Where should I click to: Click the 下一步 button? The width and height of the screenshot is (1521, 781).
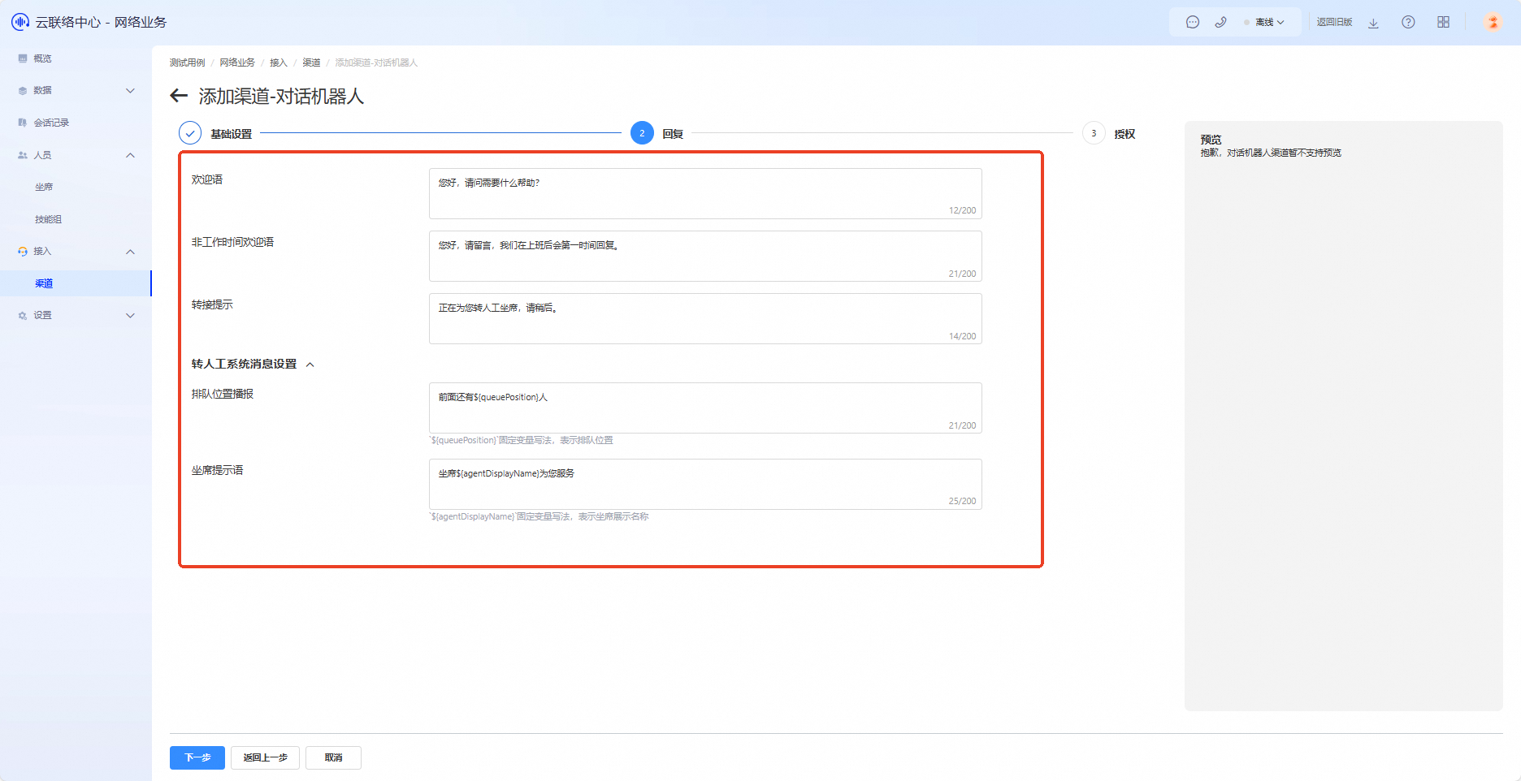click(197, 757)
